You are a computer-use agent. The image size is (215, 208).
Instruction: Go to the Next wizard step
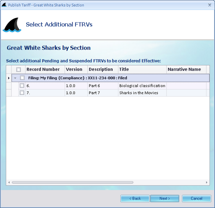click(x=165, y=198)
